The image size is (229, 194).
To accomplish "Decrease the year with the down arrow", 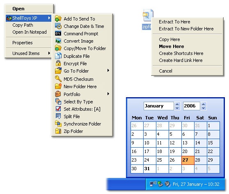I will coord(204,108).
